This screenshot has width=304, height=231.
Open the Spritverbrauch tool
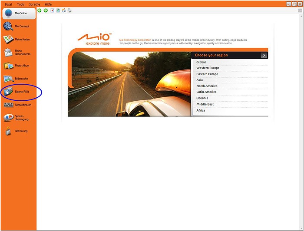(x=18, y=105)
